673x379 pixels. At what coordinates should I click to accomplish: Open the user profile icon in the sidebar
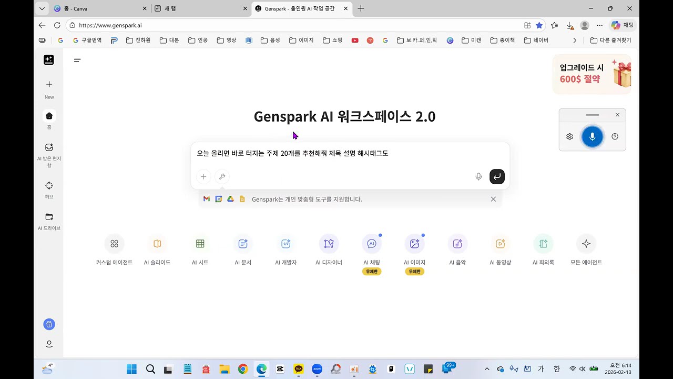[49, 344]
